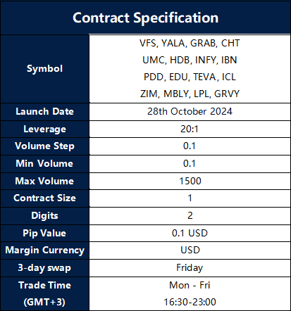Select the Launch Date label cell
The height and width of the screenshot is (311, 291).
pos(44,112)
